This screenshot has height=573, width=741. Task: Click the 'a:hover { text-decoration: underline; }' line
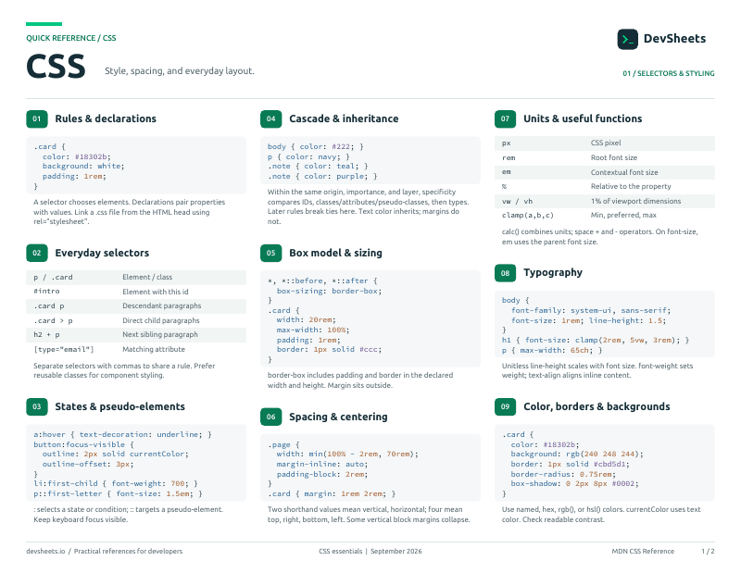(122, 434)
